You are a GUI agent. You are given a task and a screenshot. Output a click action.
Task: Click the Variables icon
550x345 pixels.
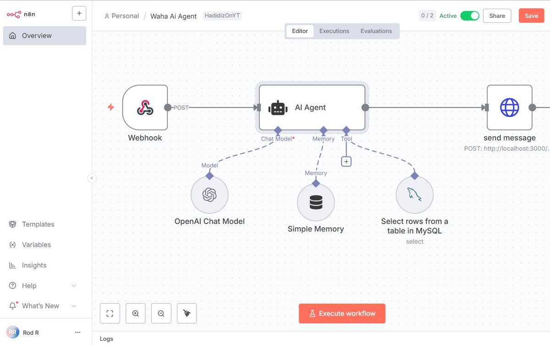tap(13, 245)
